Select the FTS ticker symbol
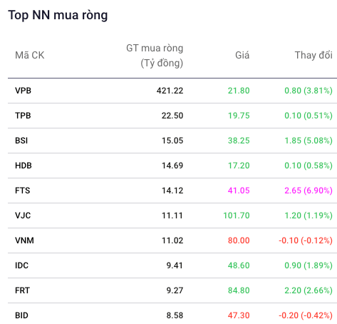Viewport: 337px width, 324px height. coord(23,191)
